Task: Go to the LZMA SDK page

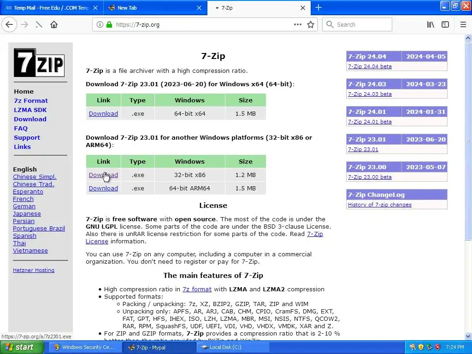Action: click(x=30, y=110)
